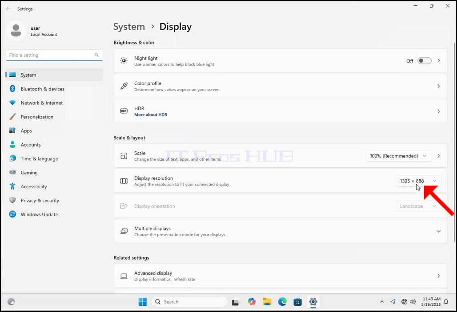
Task: Click the widgets icon at taskbar left
Action: coord(11,302)
